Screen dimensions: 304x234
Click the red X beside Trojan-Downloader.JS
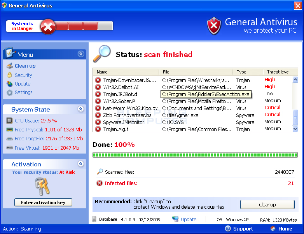tap(98, 80)
